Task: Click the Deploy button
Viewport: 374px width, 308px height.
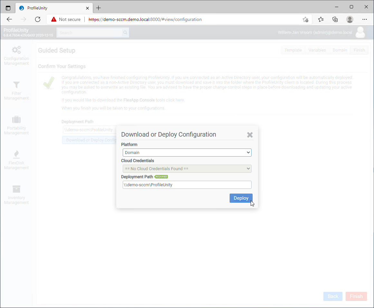Action: [x=241, y=198]
